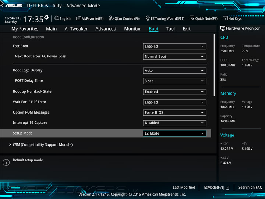
Task: Open the Option ROM Messages dropdown
Action: tap(174, 113)
